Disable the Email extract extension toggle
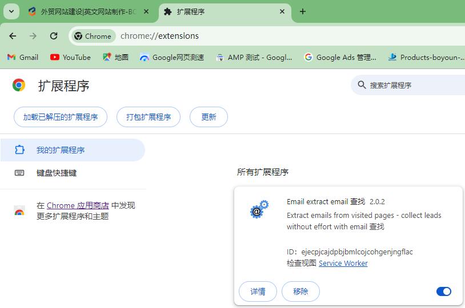465x308 pixels. 444,291
